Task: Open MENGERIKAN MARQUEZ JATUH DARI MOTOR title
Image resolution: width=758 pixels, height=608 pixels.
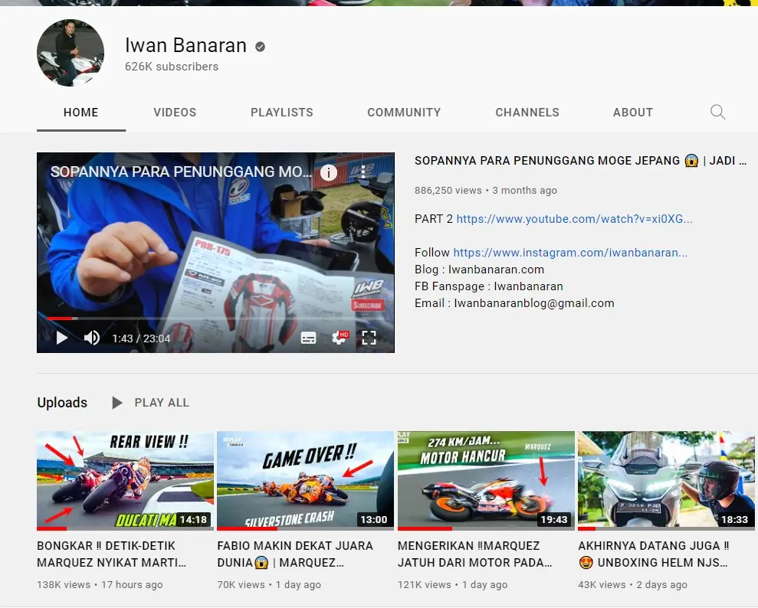Action: 474,554
